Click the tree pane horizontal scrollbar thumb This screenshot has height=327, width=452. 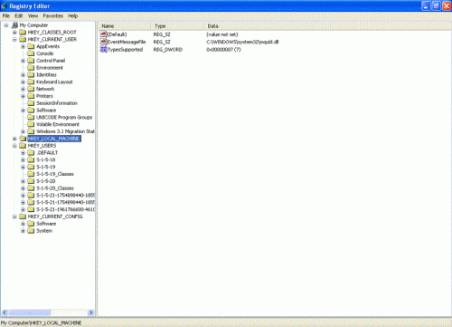pyautogui.click(x=30, y=313)
